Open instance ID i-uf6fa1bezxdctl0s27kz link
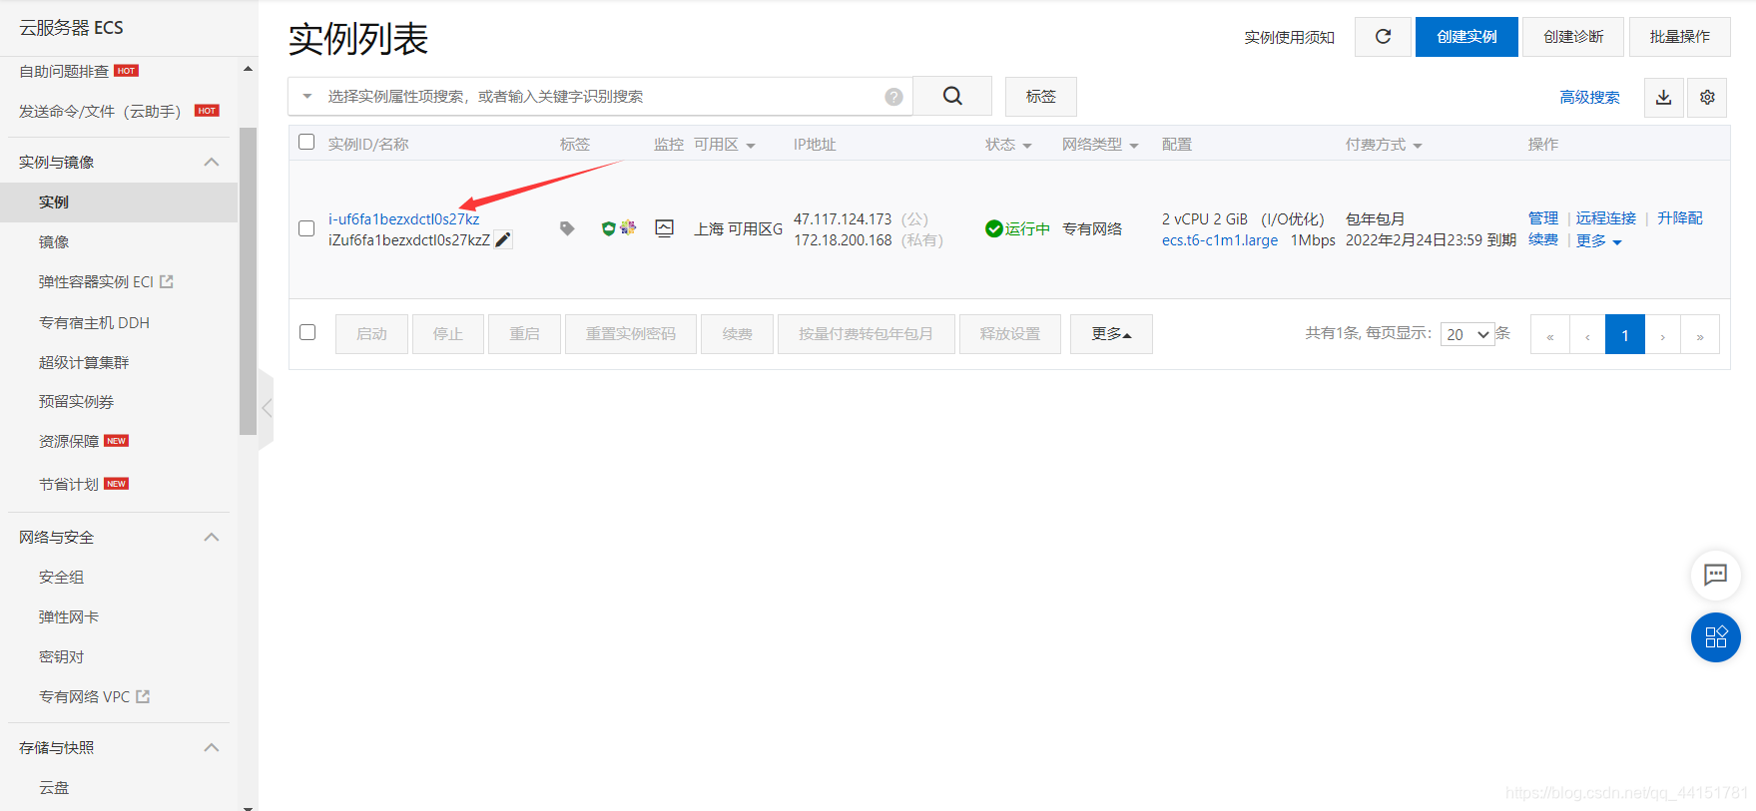Viewport: 1756px width, 811px height. click(403, 218)
